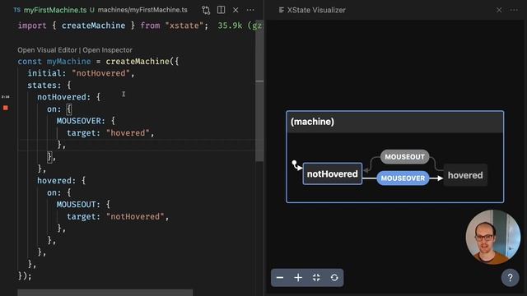Open the help question mark button
The width and height of the screenshot is (527, 296).
(511, 278)
